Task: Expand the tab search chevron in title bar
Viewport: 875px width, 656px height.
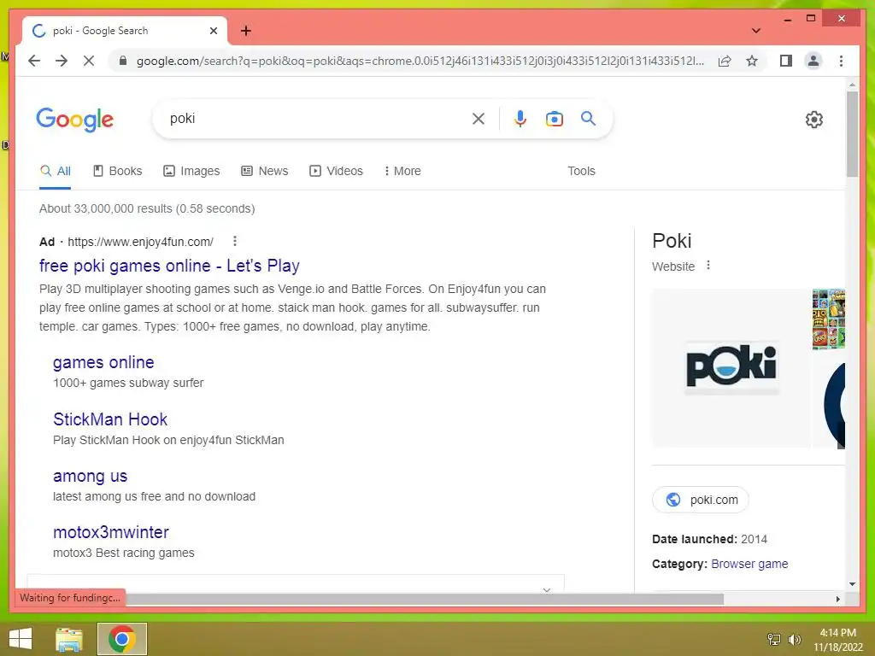Action: tap(755, 31)
